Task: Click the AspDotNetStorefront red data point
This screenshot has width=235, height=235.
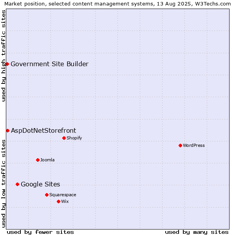Action: pos(7,131)
